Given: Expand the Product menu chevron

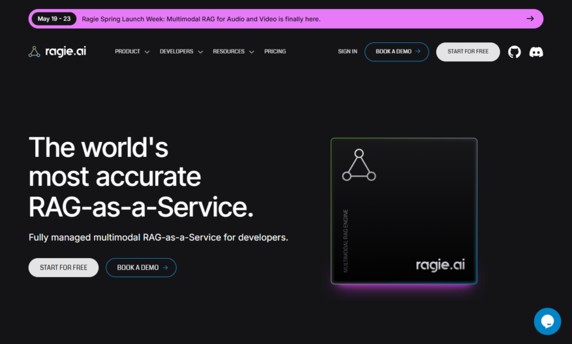Looking at the screenshot, I should point(147,52).
